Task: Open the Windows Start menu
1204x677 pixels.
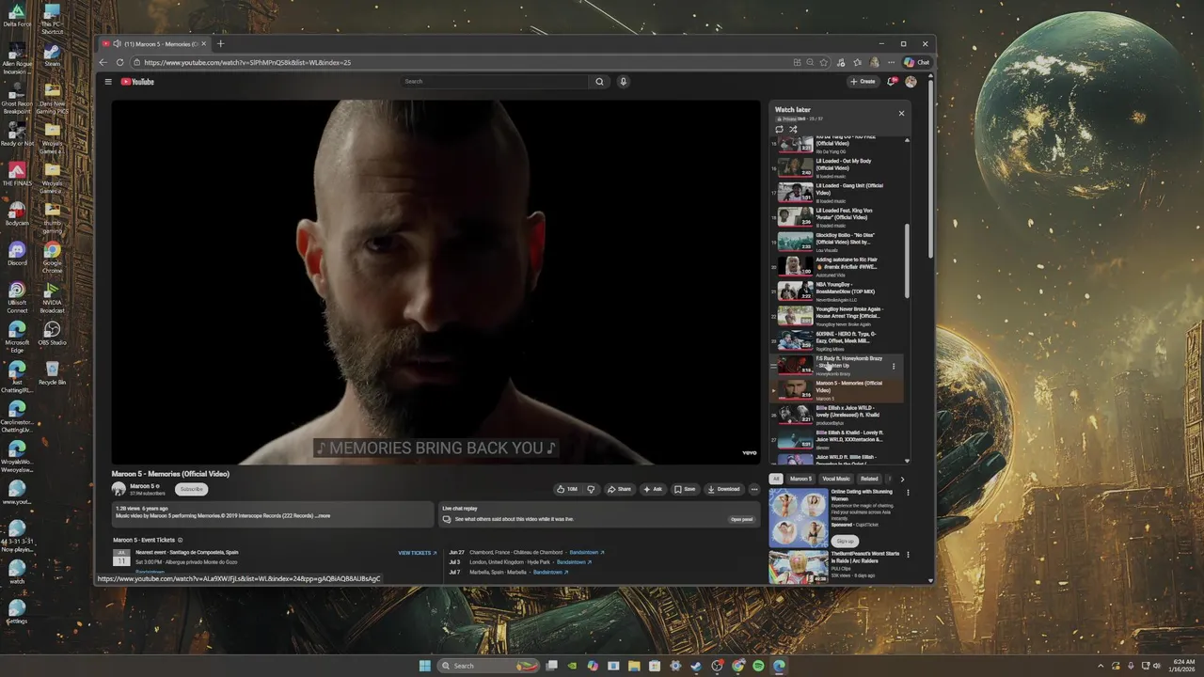Action: point(425,666)
